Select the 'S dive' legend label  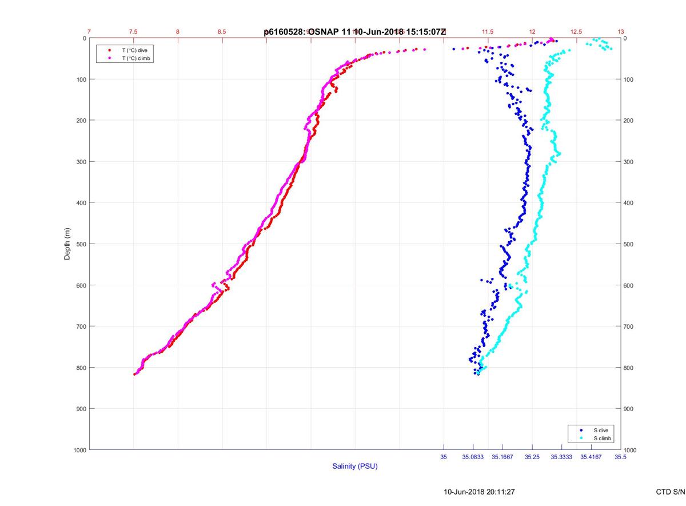pos(601,430)
